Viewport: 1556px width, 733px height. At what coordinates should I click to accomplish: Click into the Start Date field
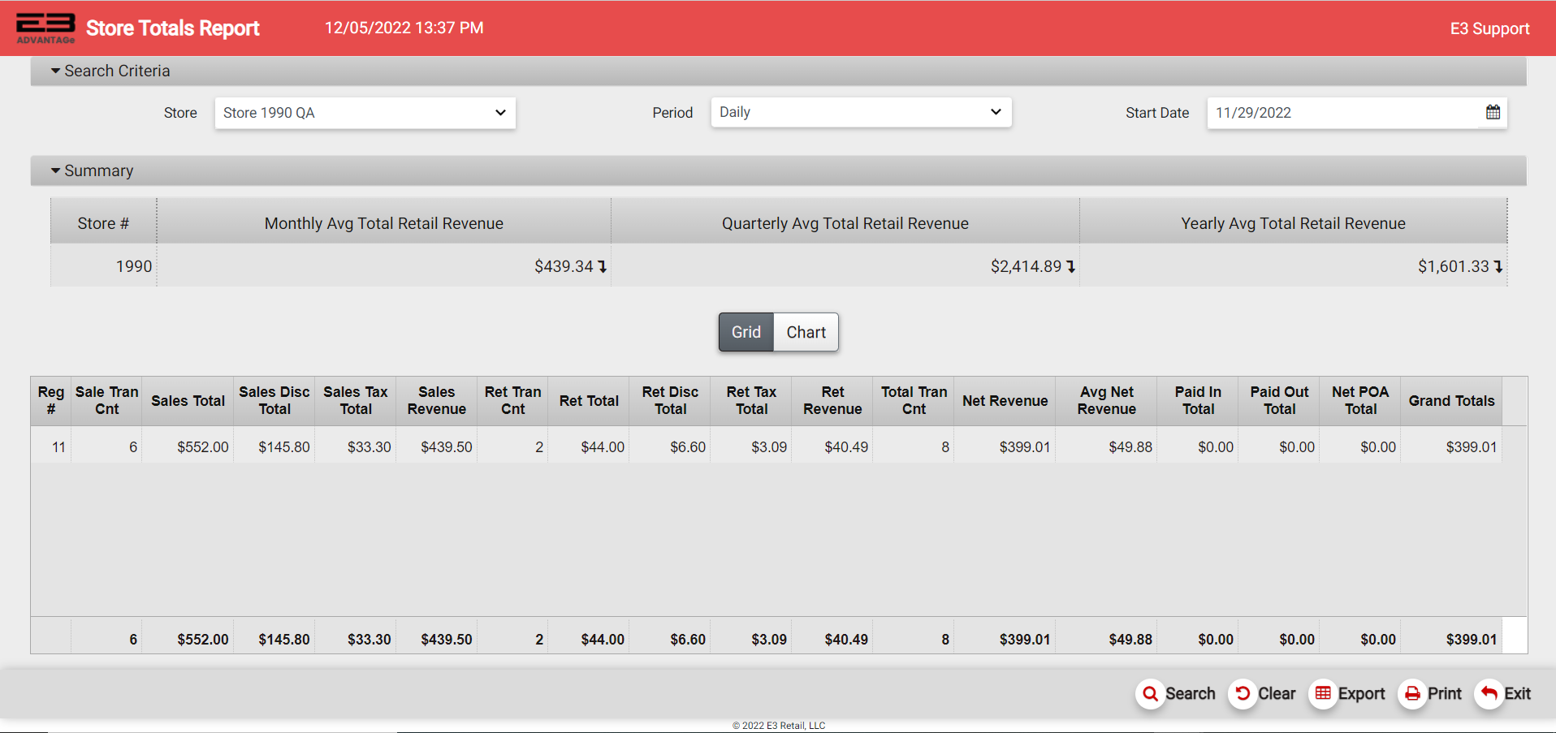coord(1340,113)
